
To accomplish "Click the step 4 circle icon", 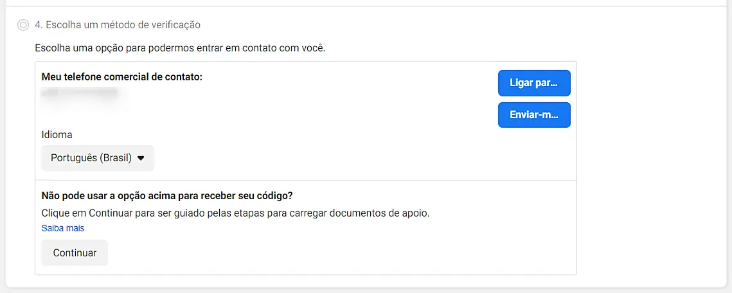I will pos(24,25).
